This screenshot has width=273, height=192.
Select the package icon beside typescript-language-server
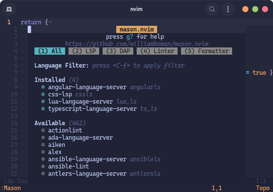pos(43,109)
